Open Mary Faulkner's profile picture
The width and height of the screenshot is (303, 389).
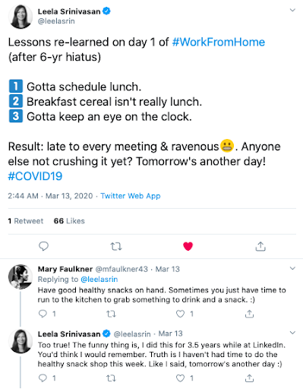[21, 277]
